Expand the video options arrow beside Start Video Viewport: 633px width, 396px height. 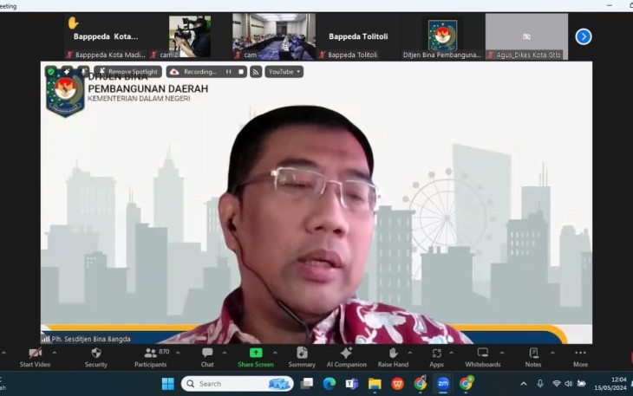click(55, 353)
